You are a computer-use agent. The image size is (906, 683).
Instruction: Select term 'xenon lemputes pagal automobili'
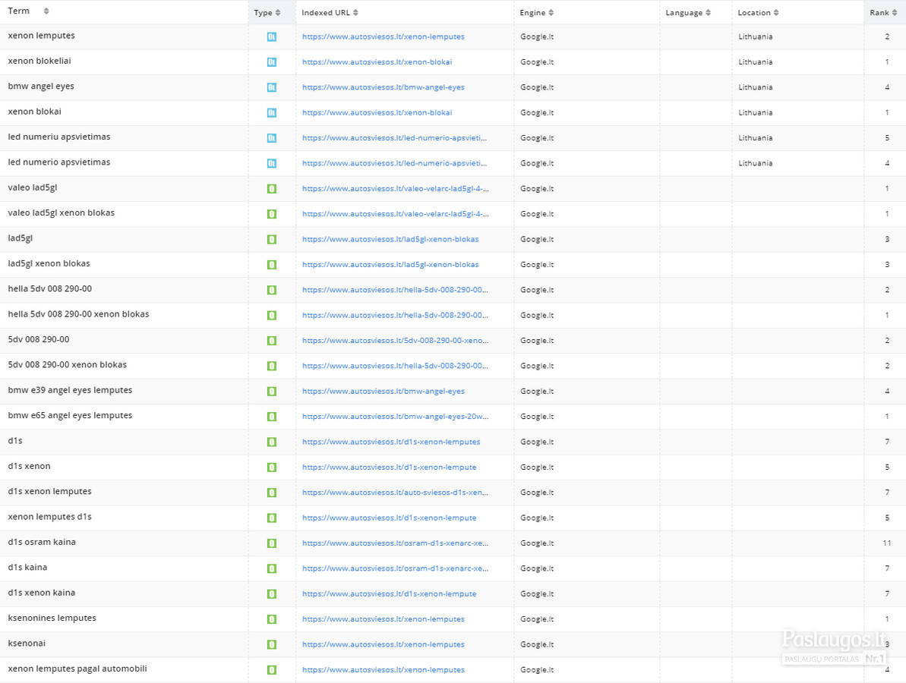point(77,669)
